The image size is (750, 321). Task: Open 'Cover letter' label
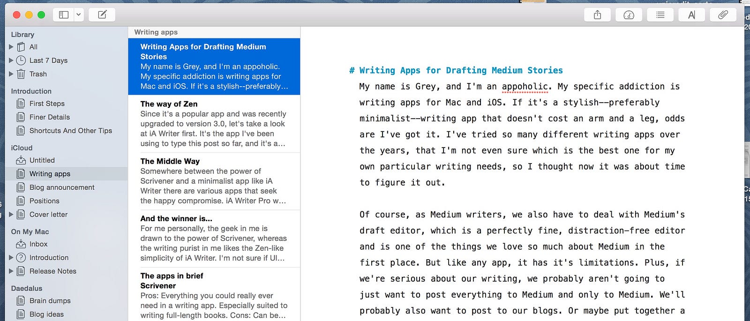tap(48, 215)
